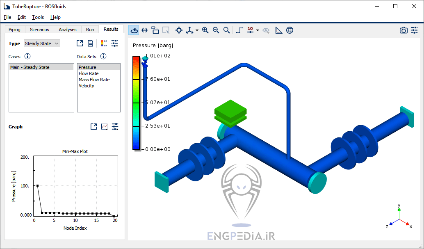
Task: Select the rotate view tool
Action: (134, 30)
